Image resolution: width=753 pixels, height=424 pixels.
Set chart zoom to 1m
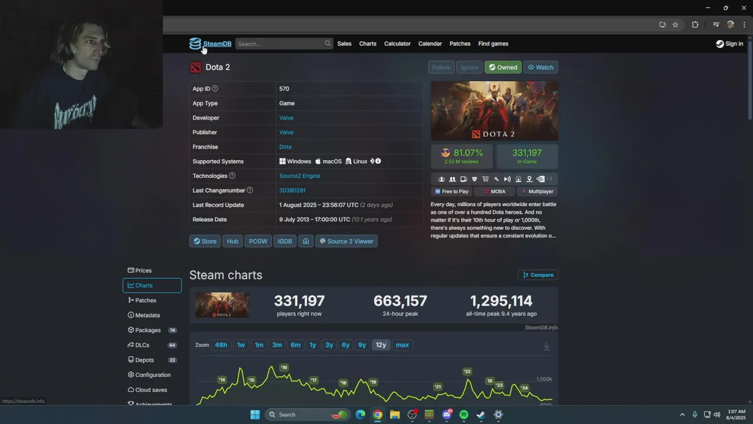[x=259, y=345]
